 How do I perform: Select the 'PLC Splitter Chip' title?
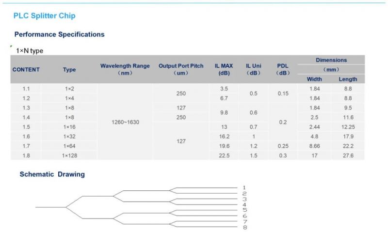[44, 16]
